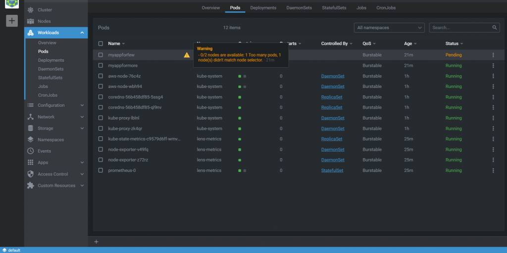Screen dimensions: 507x253
Task: Open the Access Control shield icon
Action: point(30,174)
